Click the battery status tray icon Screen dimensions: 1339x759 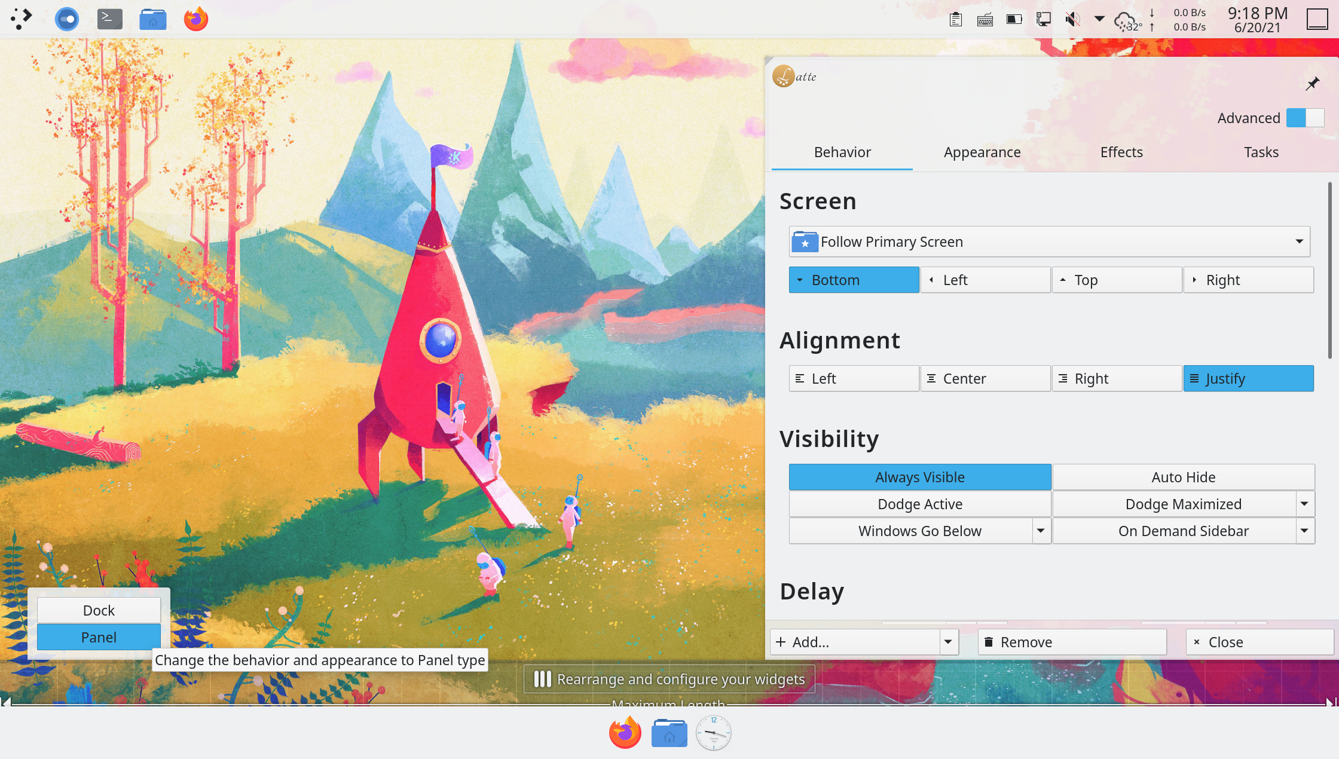[x=1014, y=19]
